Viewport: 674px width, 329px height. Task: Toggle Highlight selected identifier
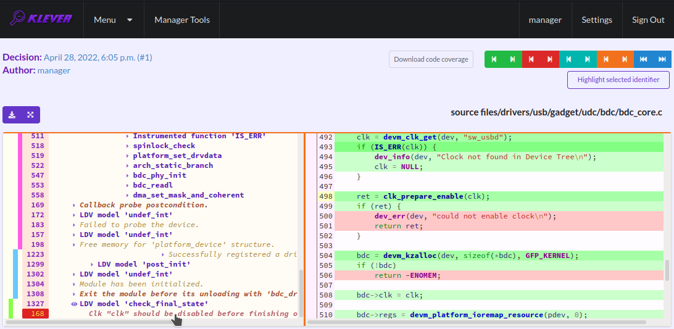(619, 80)
